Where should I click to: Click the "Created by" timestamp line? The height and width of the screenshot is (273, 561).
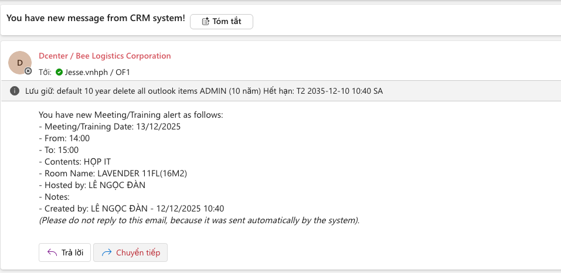131,209
